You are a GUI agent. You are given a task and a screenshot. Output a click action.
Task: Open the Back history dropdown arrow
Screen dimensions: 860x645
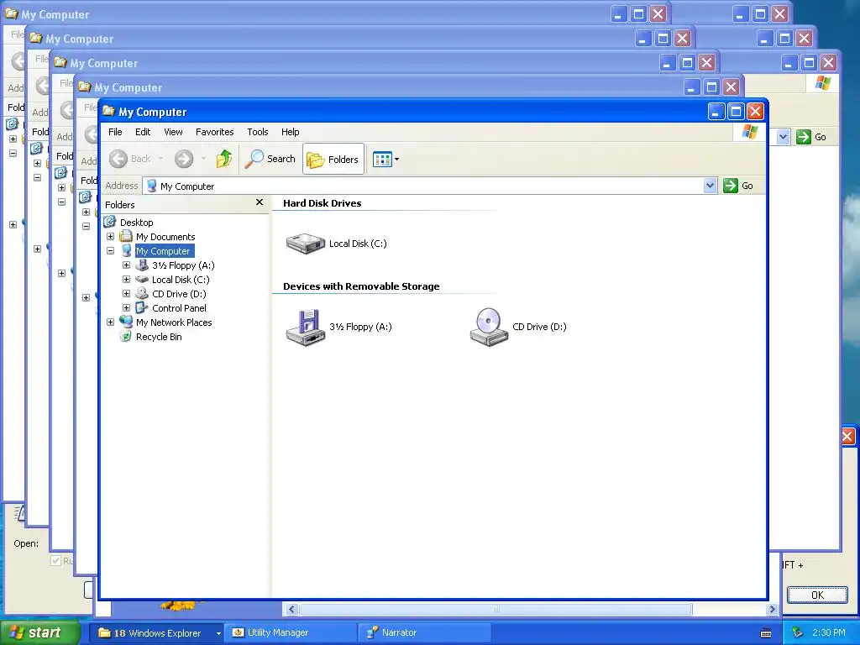pos(160,159)
